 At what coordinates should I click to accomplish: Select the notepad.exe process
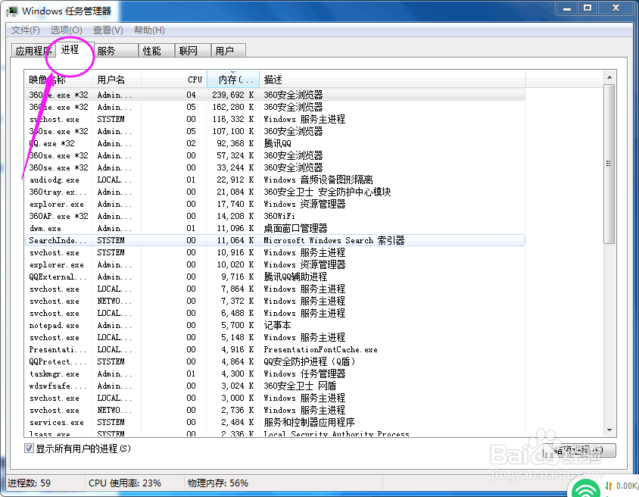click(275, 325)
